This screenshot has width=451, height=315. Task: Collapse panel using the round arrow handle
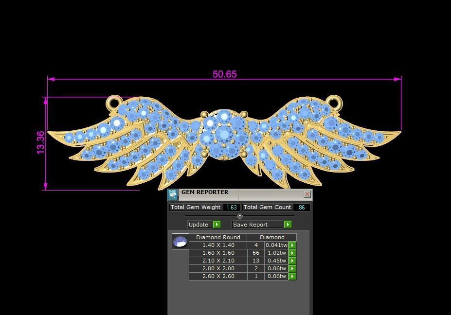(x=239, y=215)
